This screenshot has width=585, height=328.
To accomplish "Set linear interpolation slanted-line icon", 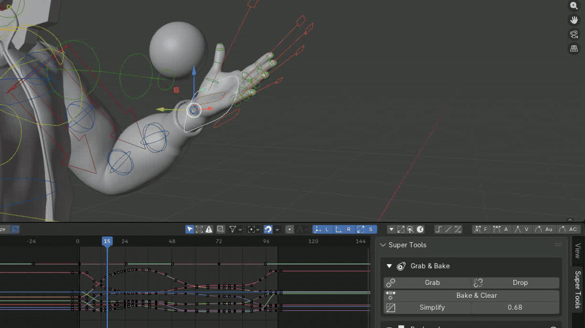I will [448, 229].
